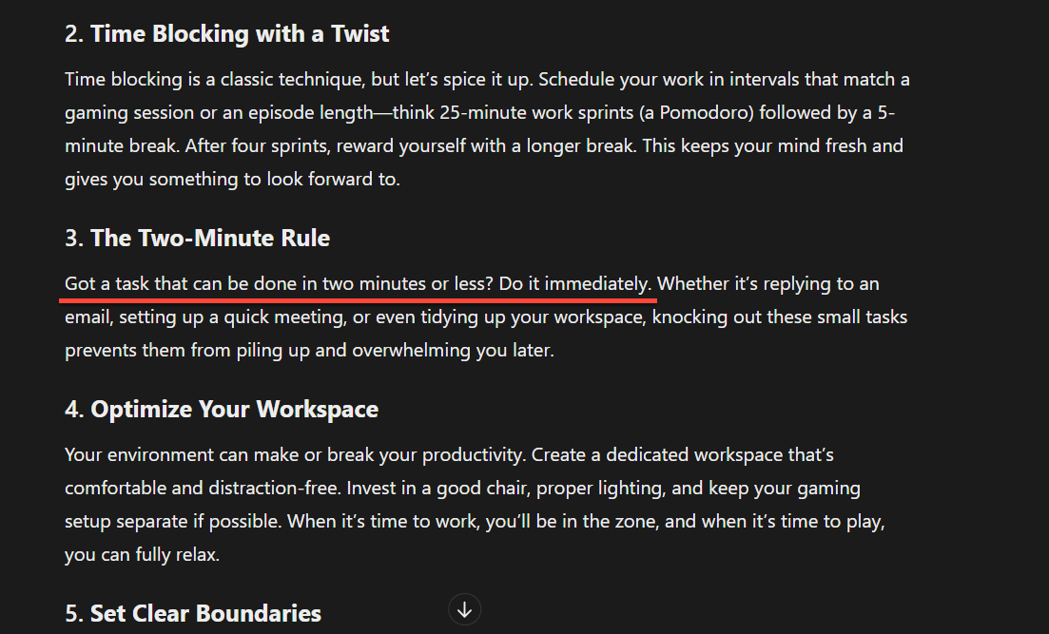Click the phrase "you can fully relax."

click(142, 555)
